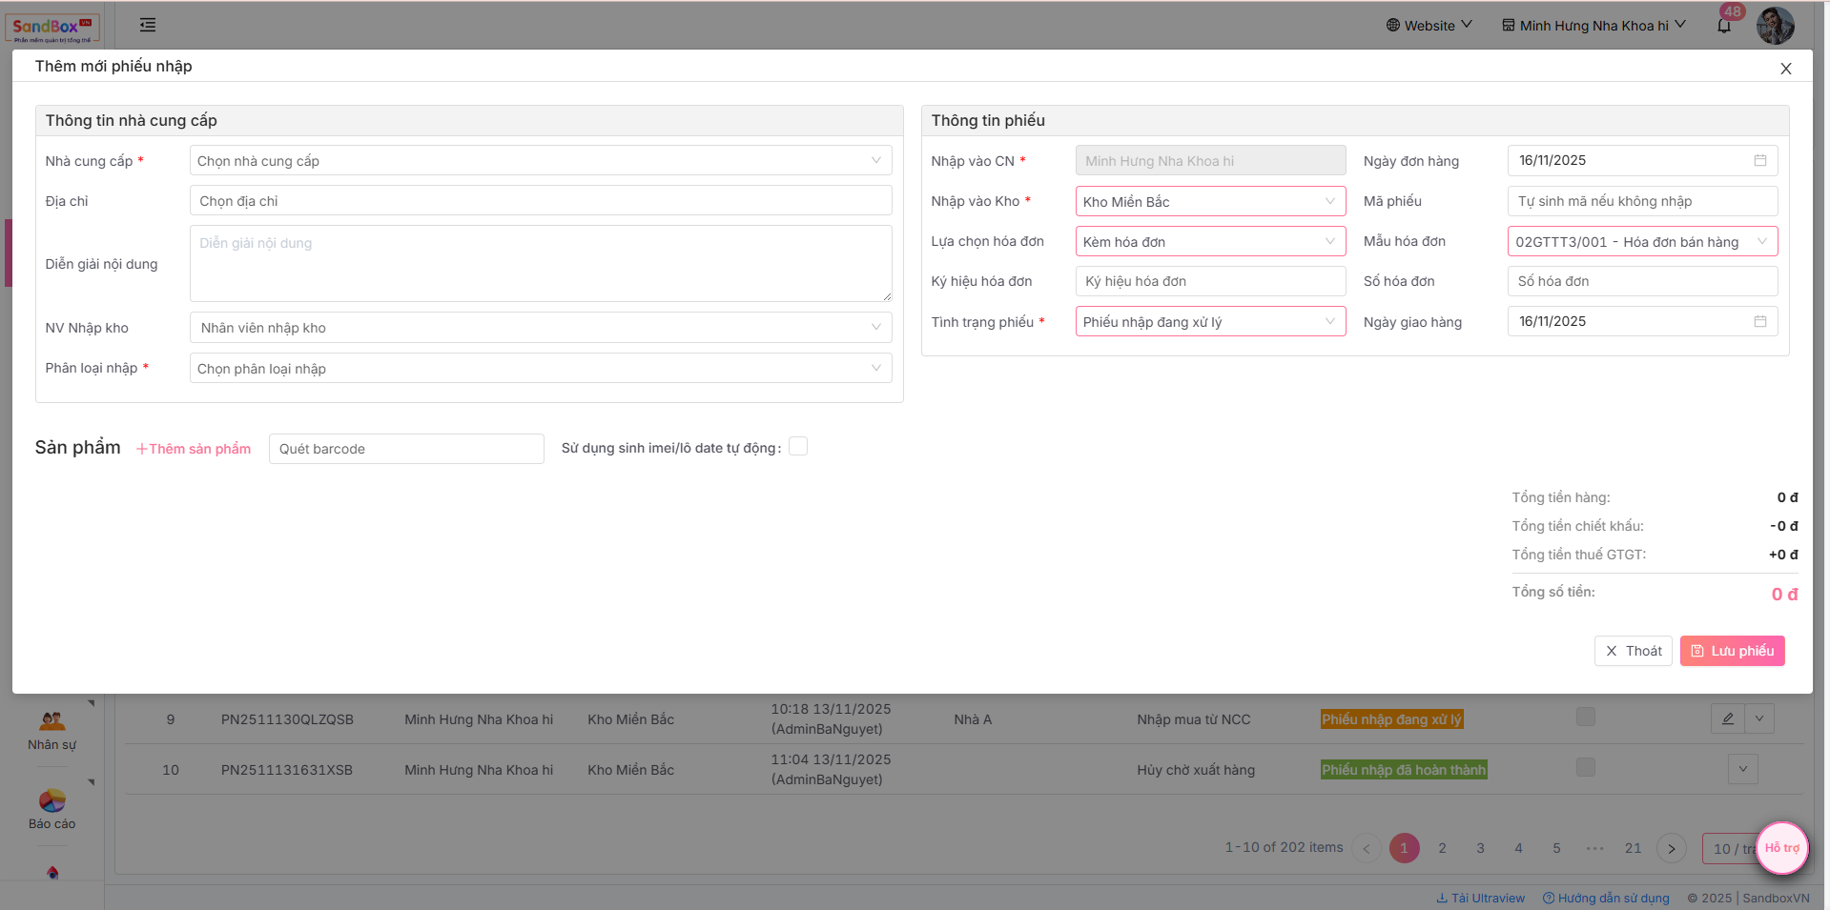Click the Hỗ trợ support bubble
The height and width of the screenshot is (910, 1830).
pyautogui.click(x=1781, y=847)
